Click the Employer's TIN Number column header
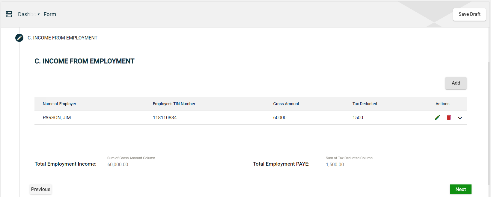 tap(174, 104)
